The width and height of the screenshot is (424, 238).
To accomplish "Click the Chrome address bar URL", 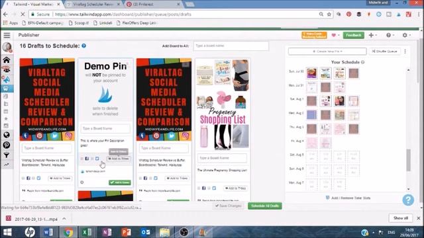I will click(123, 15).
